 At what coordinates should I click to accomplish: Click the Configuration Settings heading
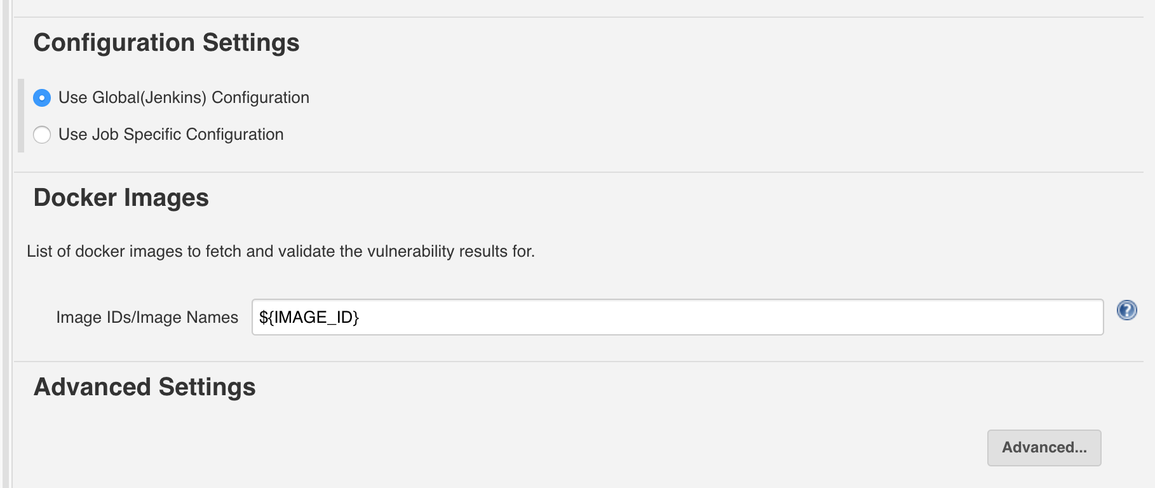[x=166, y=43]
